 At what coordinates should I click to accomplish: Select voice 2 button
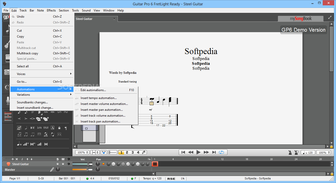point(127,152)
